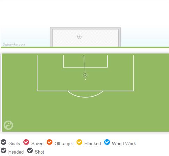169x156 pixels.
Task: Click the Saved label text
Action: pos(37,143)
